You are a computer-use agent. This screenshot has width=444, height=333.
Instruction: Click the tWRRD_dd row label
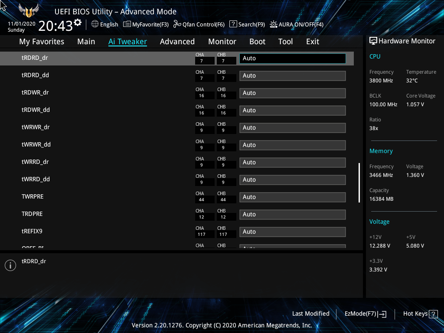(x=36, y=179)
